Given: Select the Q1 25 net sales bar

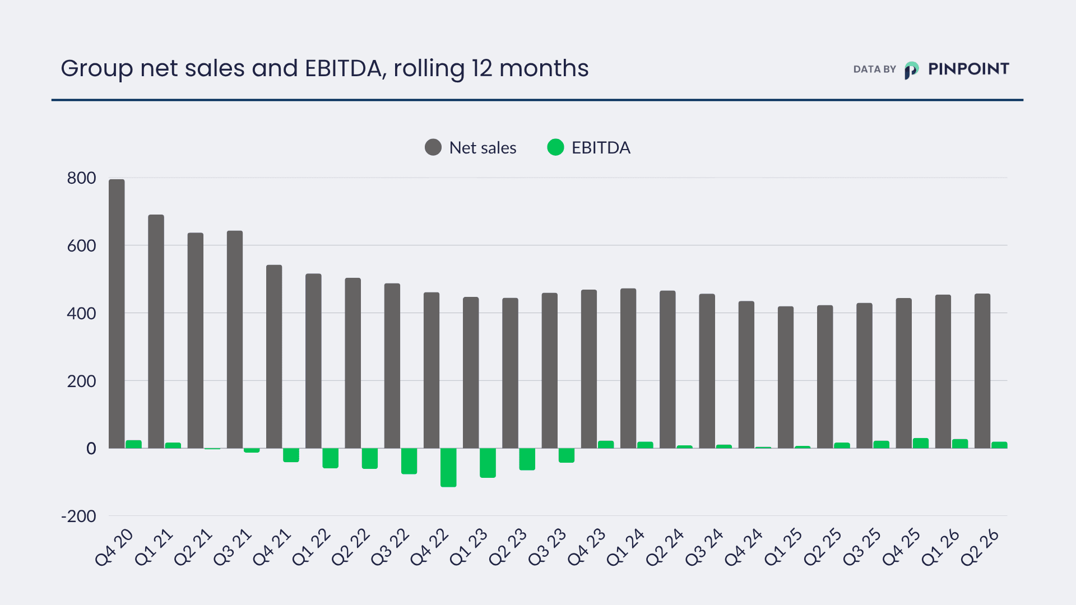Looking at the screenshot, I should pos(786,377).
